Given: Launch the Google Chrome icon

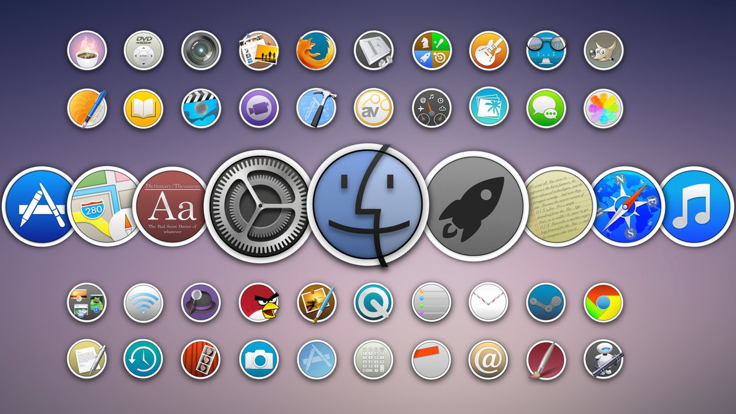Looking at the screenshot, I should (x=604, y=302).
